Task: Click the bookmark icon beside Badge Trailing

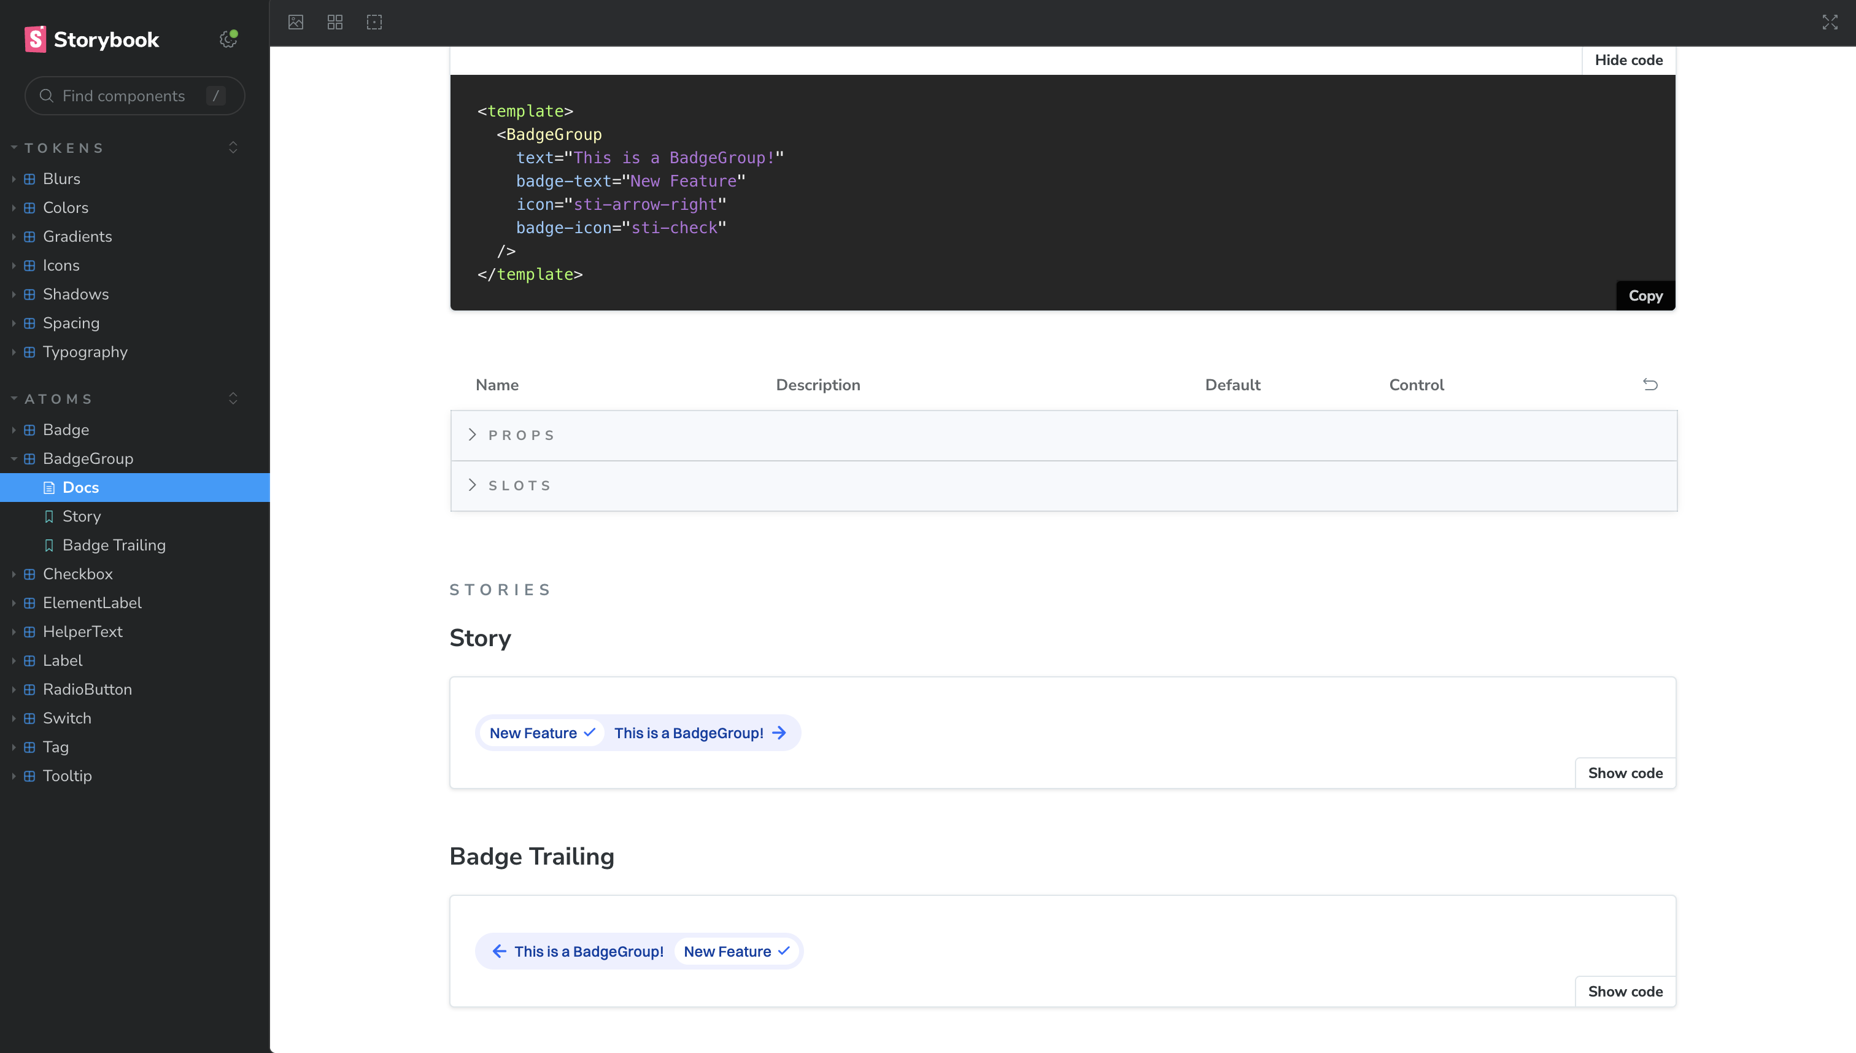Action: pyautogui.click(x=49, y=546)
